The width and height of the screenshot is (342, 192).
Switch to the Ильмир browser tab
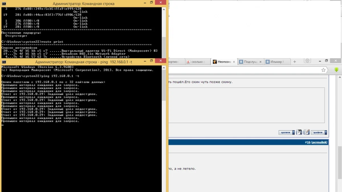(x=277, y=62)
